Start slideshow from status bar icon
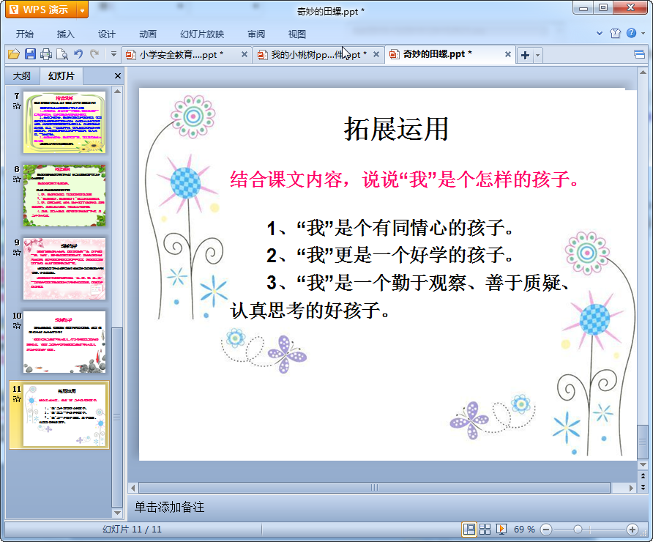This screenshot has width=653, height=542. [501, 530]
